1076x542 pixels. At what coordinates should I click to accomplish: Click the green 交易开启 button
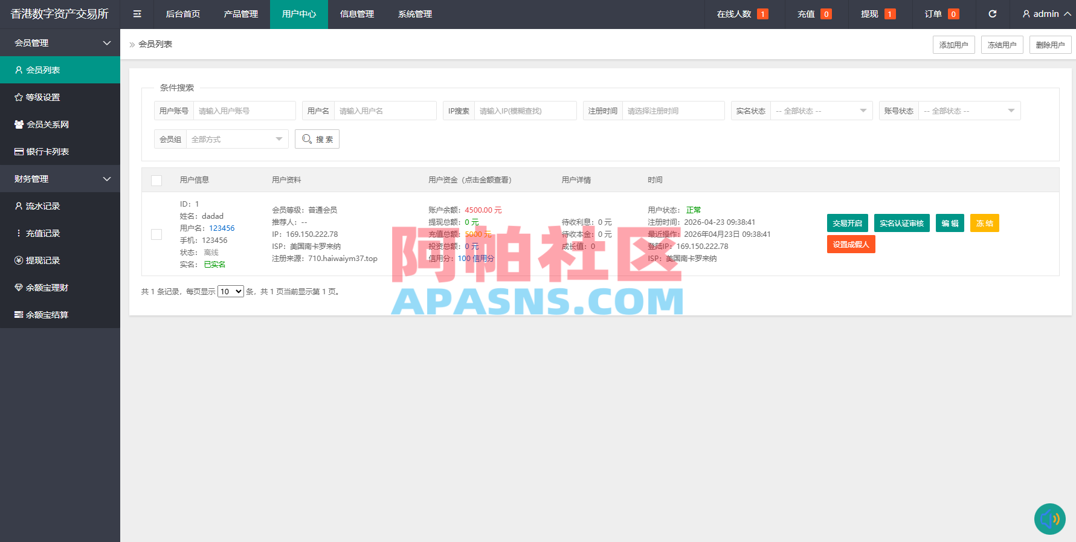[x=847, y=223]
